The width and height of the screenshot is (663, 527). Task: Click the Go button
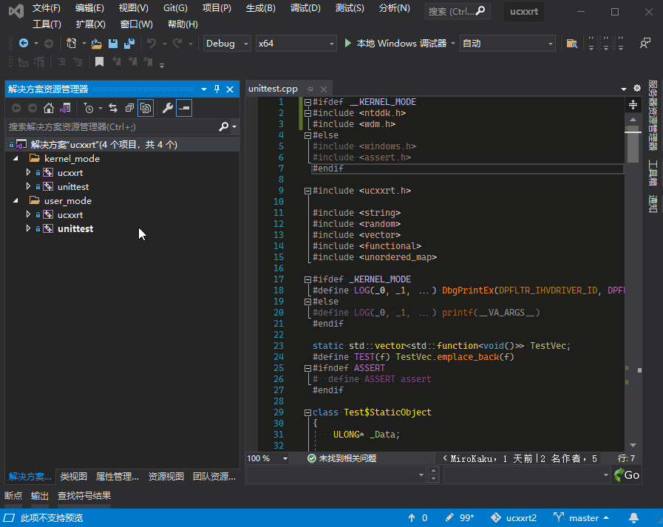pyautogui.click(x=627, y=475)
